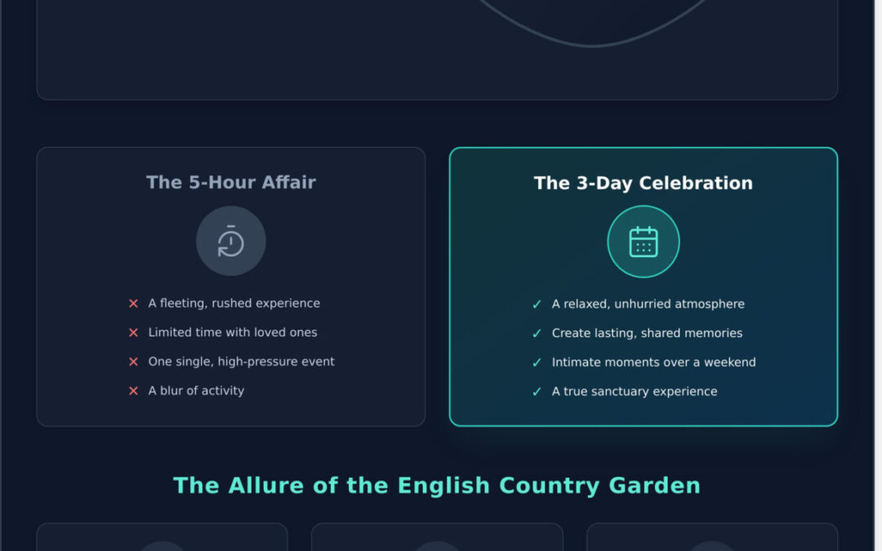882x551 pixels.
Task: Click the 'A relaxed, unhurried atmosphere' text
Action: [648, 304]
